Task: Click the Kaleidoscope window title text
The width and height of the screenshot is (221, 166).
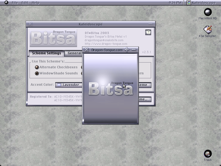Action: (x=91, y=24)
